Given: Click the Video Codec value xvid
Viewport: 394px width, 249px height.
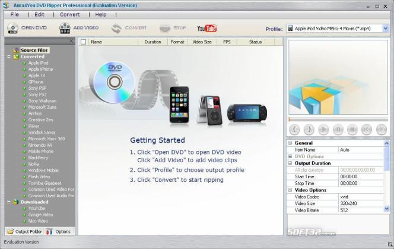Looking at the screenshot, I should [x=361, y=197].
